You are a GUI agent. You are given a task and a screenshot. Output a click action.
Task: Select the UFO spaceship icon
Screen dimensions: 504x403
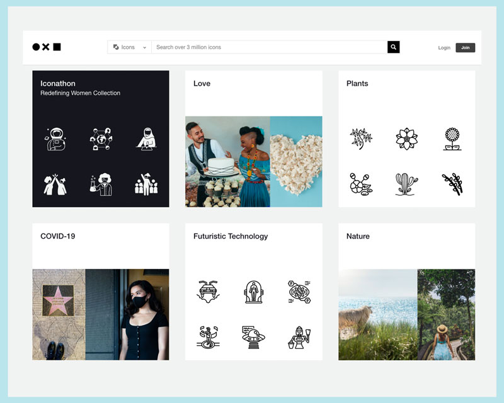point(254,337)
